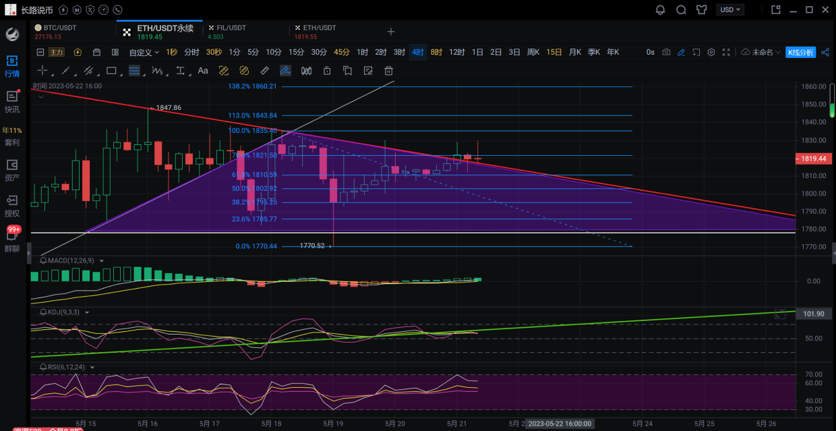Screen dimensions: 836x431
Task: Select the 4时 timeframe
Action: point(418,52)
